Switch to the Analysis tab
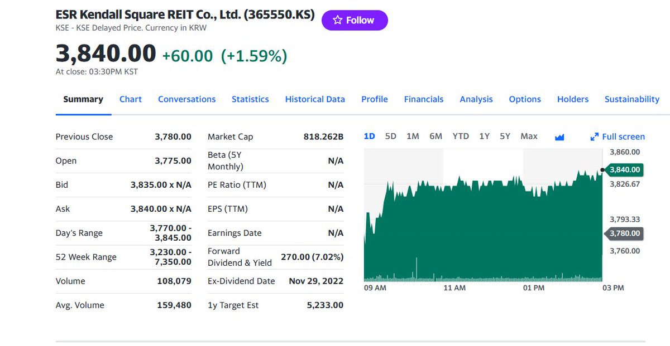Image resolution: width=670 pixels, height=346 pixels. (x=476, y=99)
